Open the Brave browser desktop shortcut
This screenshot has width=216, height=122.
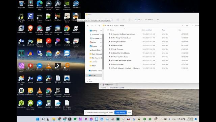pyautogui.click(x=30, y=29)
